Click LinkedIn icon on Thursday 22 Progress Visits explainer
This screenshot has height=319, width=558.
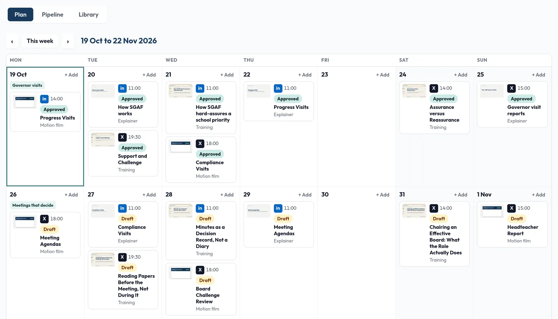point(278,88)
